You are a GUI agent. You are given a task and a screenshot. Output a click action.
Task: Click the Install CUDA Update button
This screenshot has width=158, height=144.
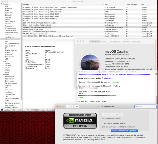(x=112, y=115)
